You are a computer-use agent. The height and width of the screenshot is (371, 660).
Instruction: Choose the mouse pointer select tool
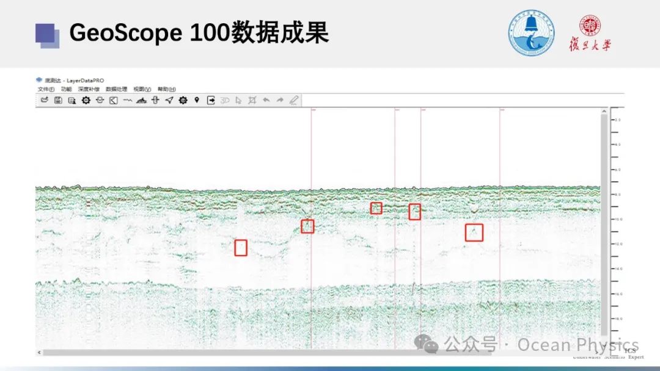238,101
